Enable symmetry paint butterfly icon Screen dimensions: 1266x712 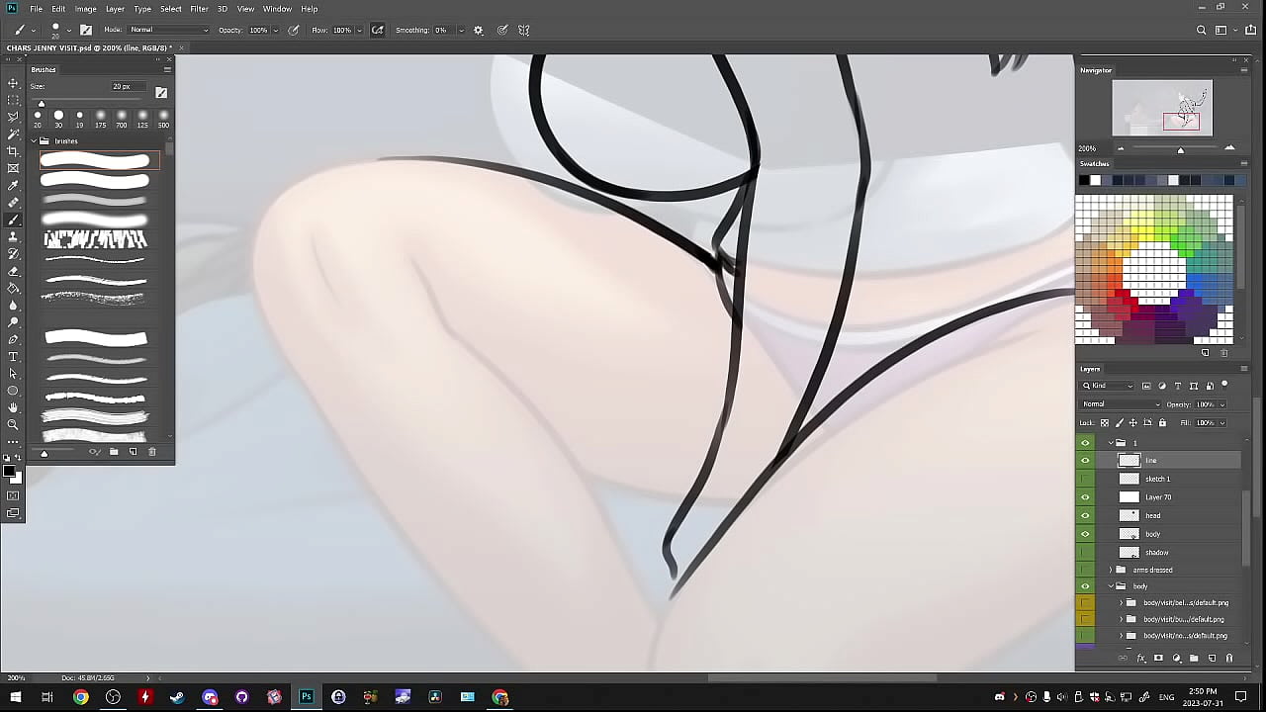(524, 31)
